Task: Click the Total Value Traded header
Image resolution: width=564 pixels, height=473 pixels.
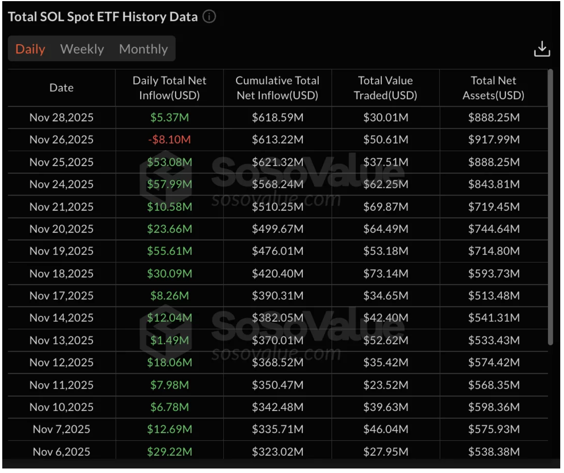Action: click(385, 88)
